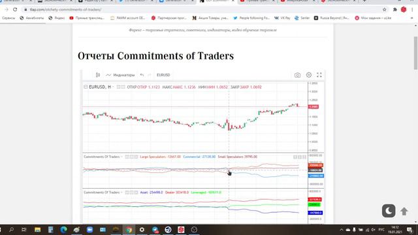
Task: Click the dark blue Asset value label
Action: click(315, 213)
